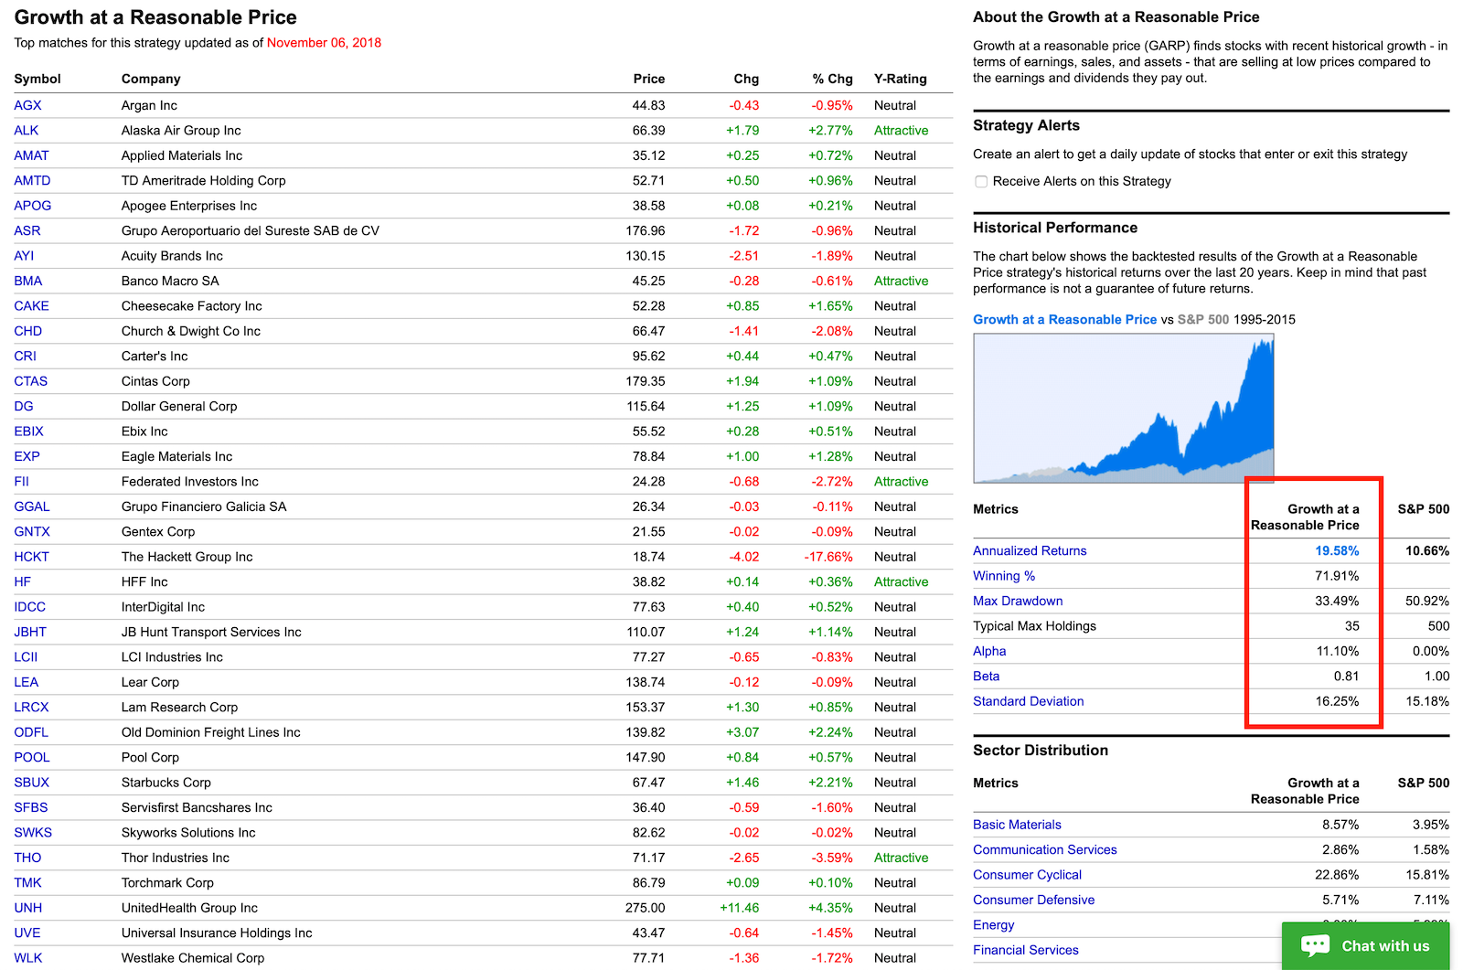The width and height of the screenshot is (1463, 970).
Task: Open the CRI stock link
Action: pyautogui.click(x=26, y=357)
